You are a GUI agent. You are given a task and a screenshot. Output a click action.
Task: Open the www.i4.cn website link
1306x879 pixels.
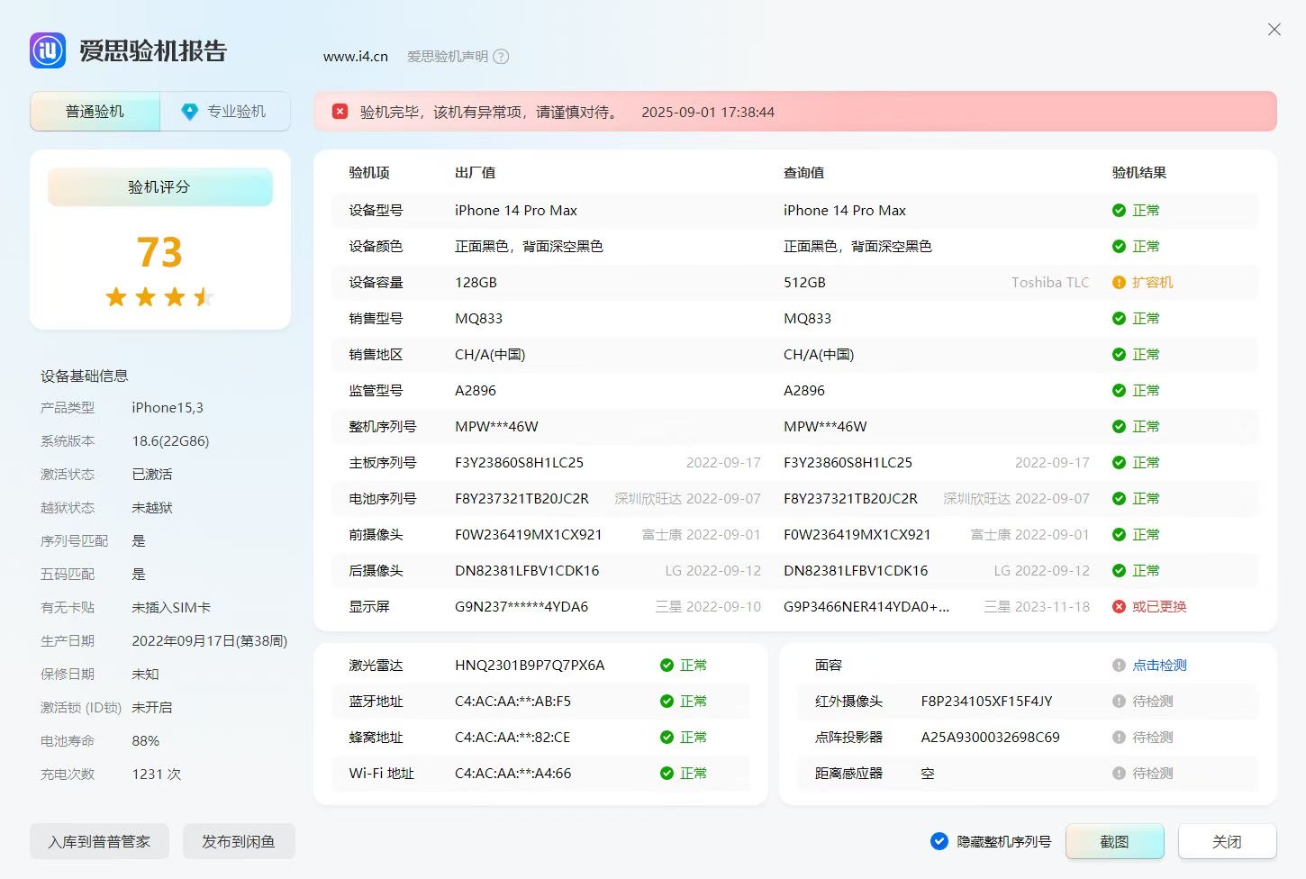[x=355, y=57]
